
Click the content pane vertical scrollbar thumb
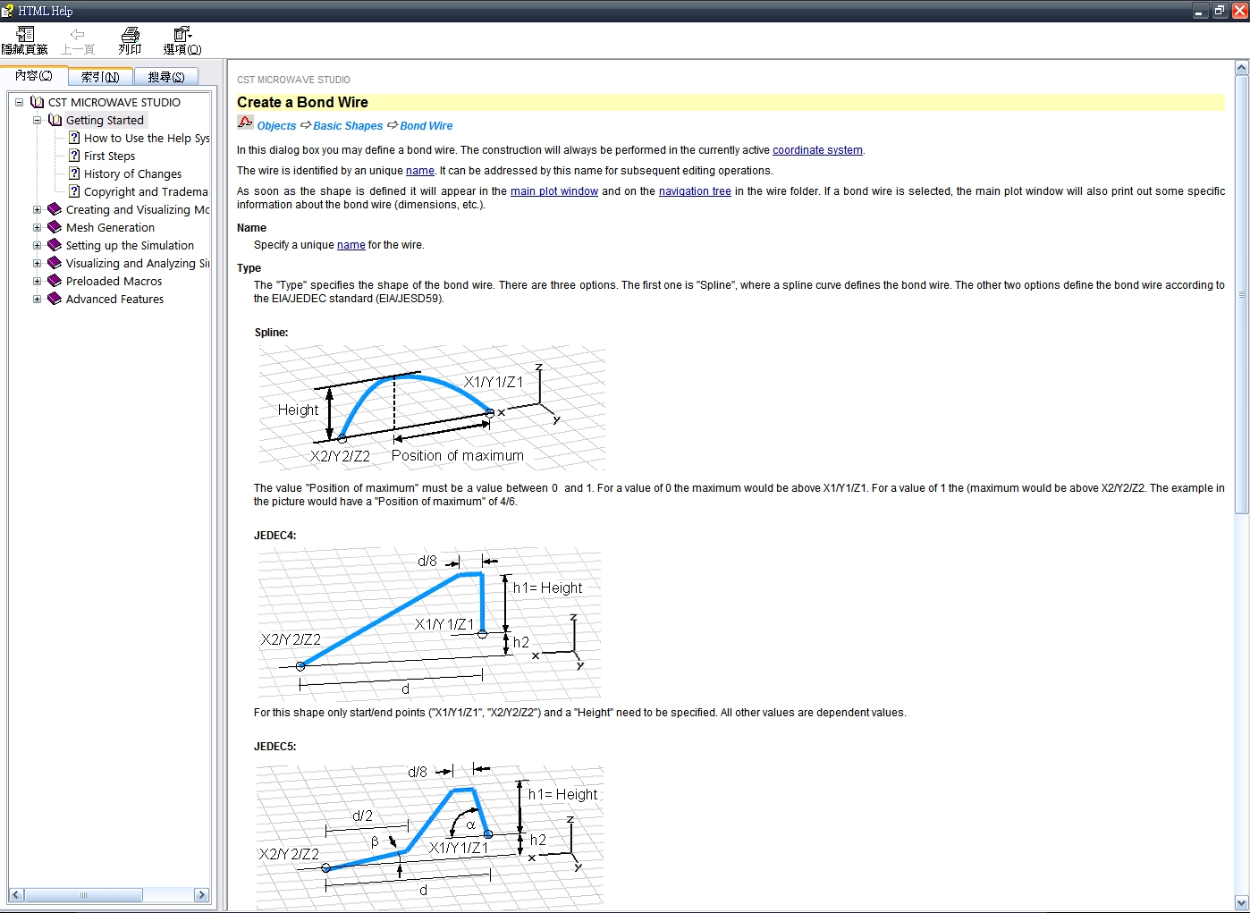click(x=1241, y=294)
